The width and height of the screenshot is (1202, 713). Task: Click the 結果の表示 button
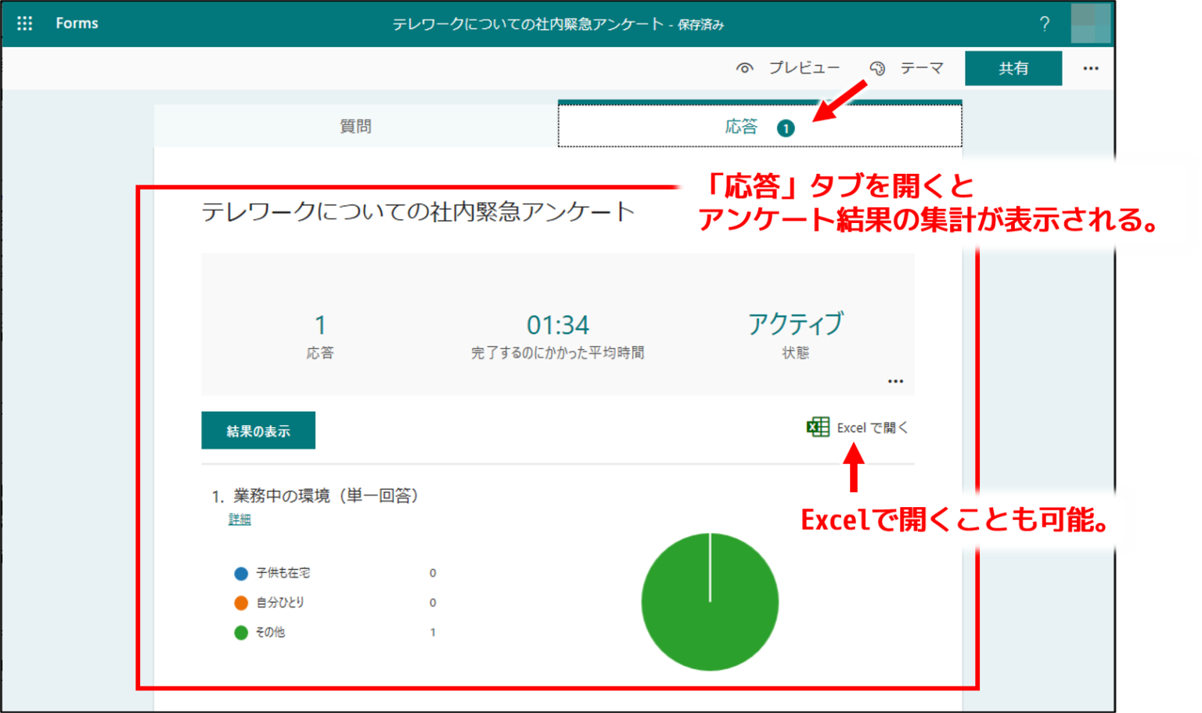click(x=258, y=430)
